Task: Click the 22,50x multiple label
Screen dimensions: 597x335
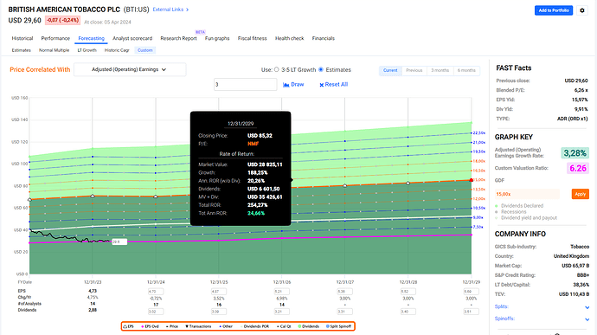Action: (479, 133)
